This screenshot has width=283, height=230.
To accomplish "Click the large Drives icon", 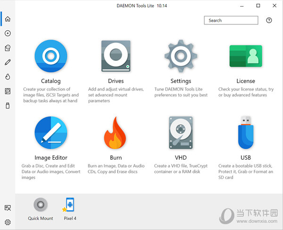I will [x=116, y=56].
